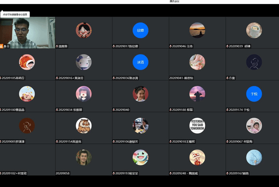Click the microphone icon on the presenter video

click(5, 46)
